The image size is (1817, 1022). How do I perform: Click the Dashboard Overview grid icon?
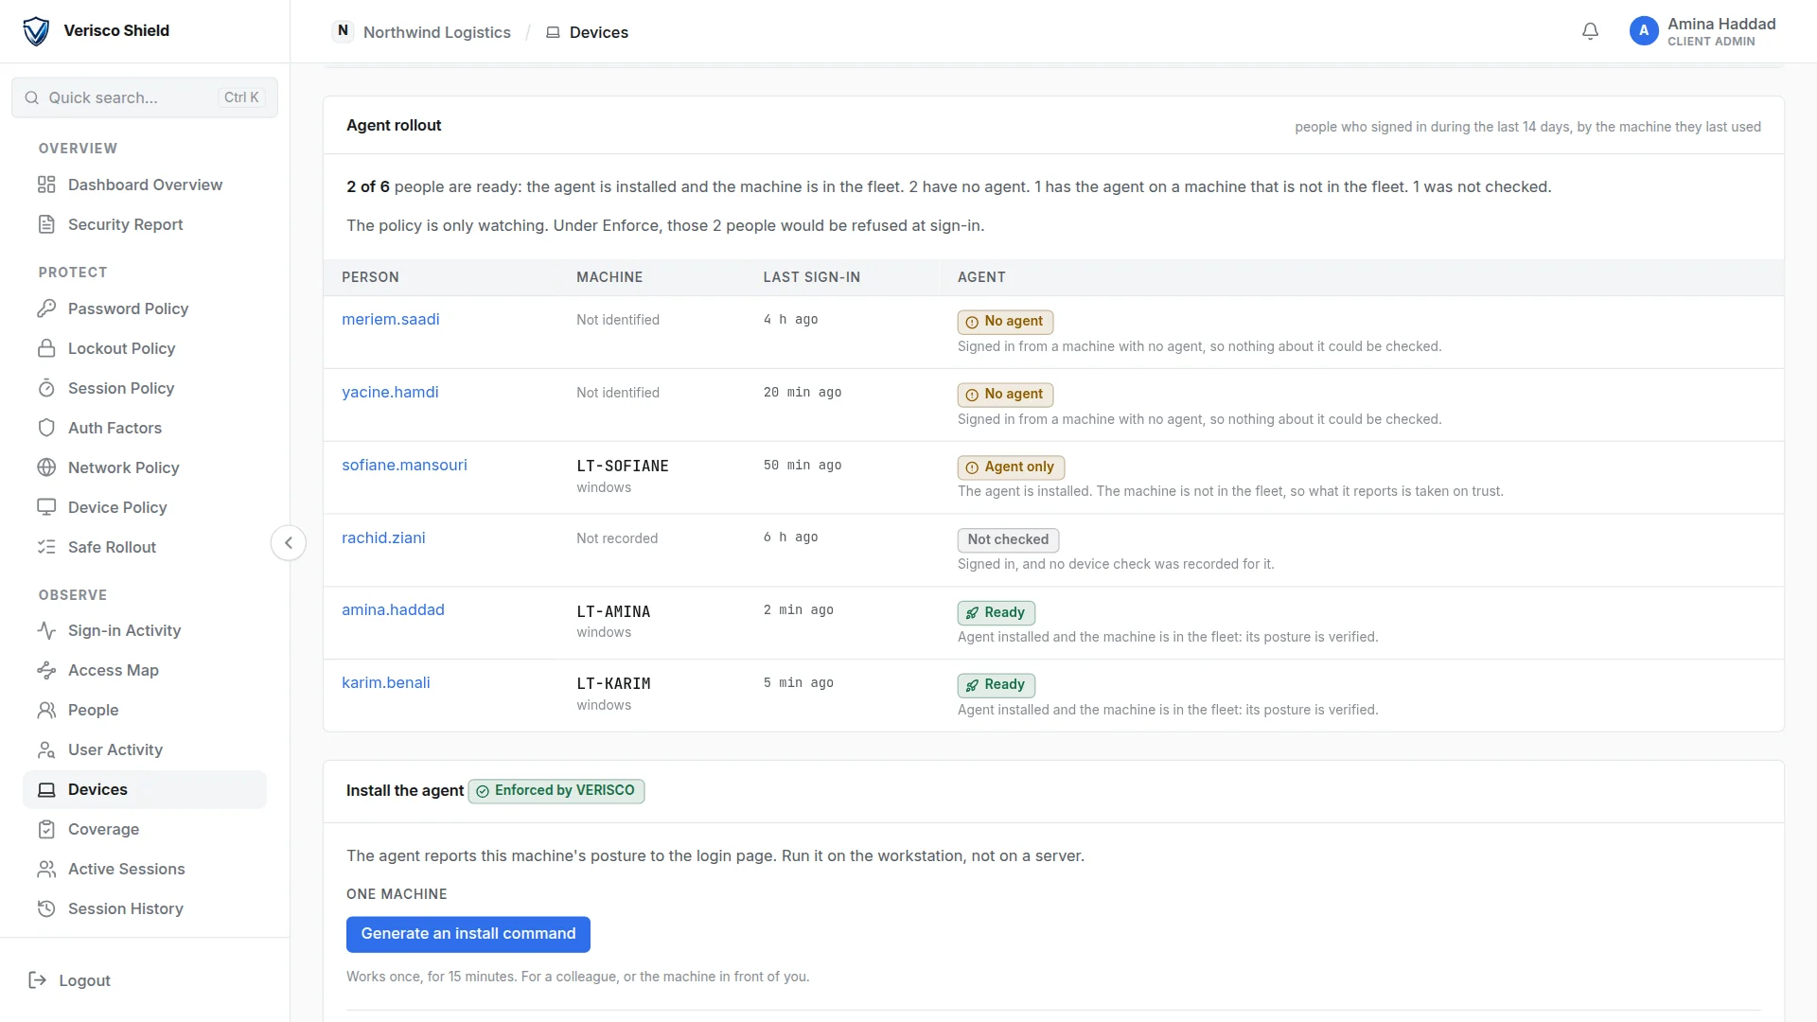(46, 185)
